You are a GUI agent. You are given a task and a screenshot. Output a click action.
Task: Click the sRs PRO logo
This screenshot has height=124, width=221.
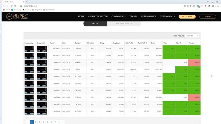point(17,17)
